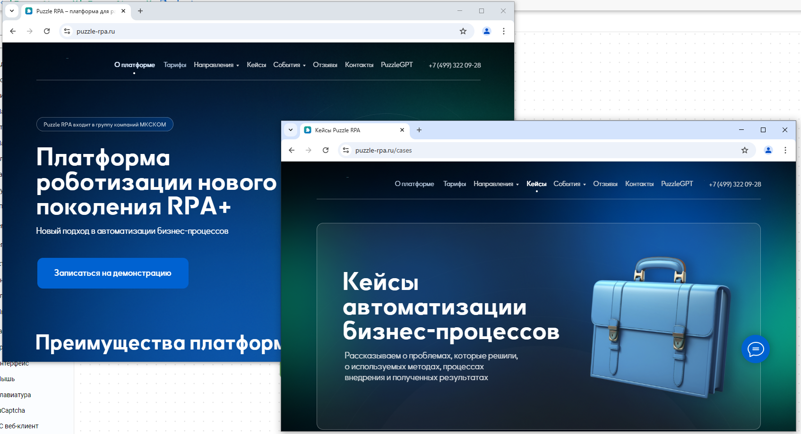Bookmark the puzzle-rpa.ru/cases page with the star

coord(745,150)
